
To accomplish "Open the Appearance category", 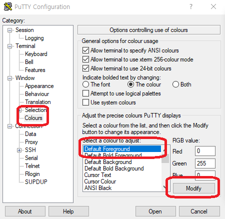I will pyautogui.click(x=39, y=86).
